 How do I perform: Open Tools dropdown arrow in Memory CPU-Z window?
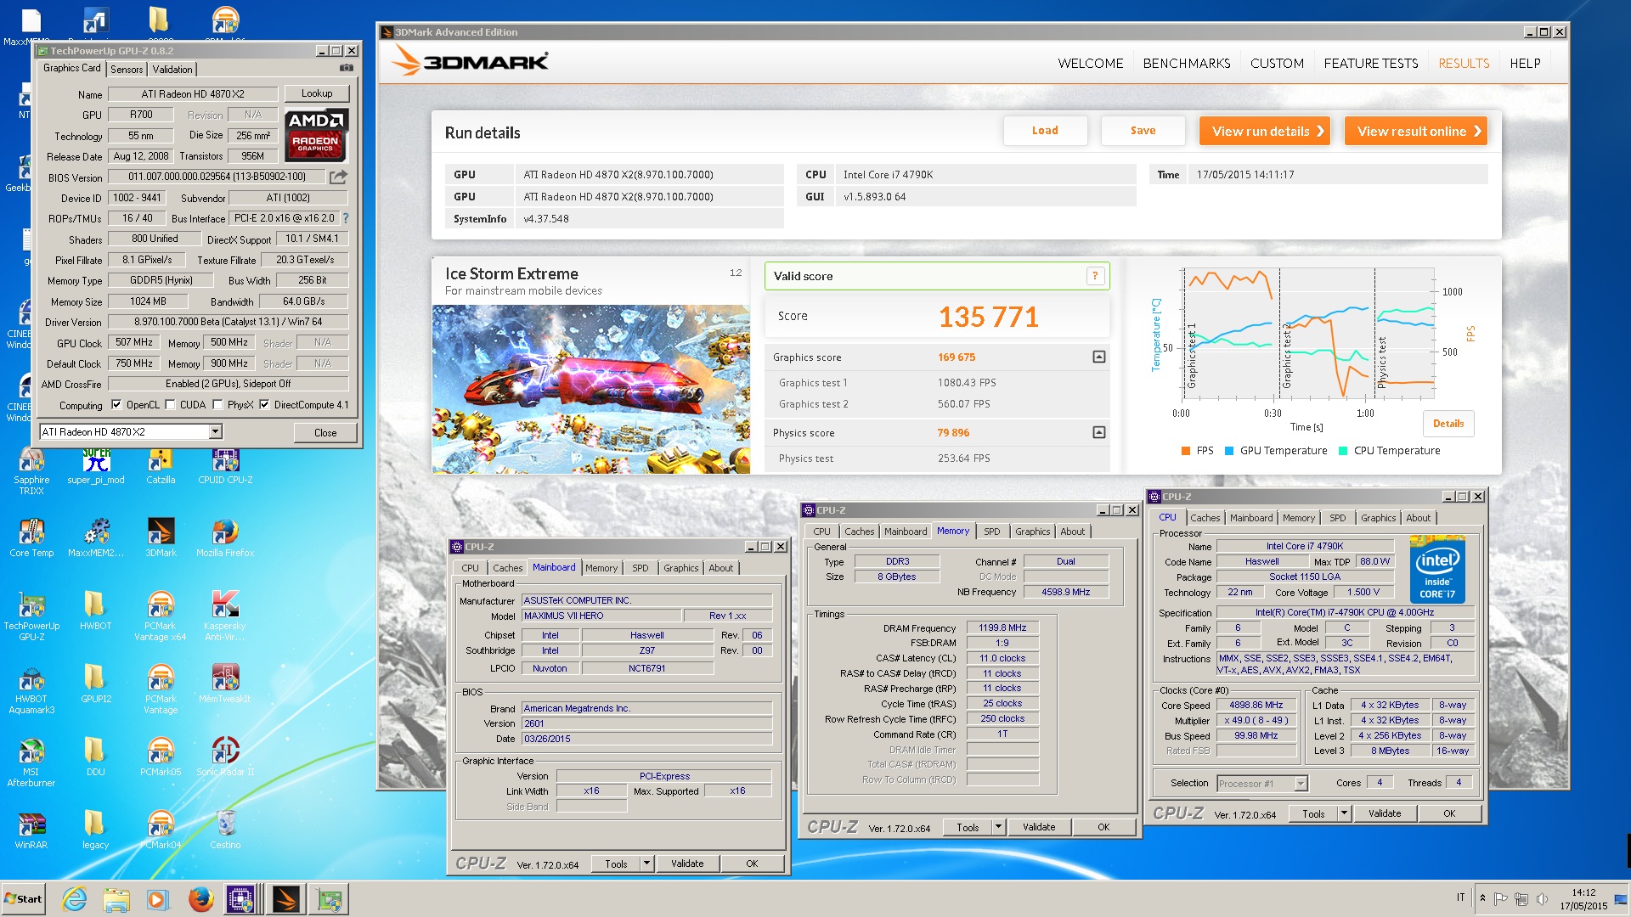tap(999, 827)
